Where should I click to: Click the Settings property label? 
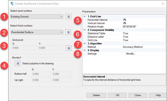tap(92, 54)
